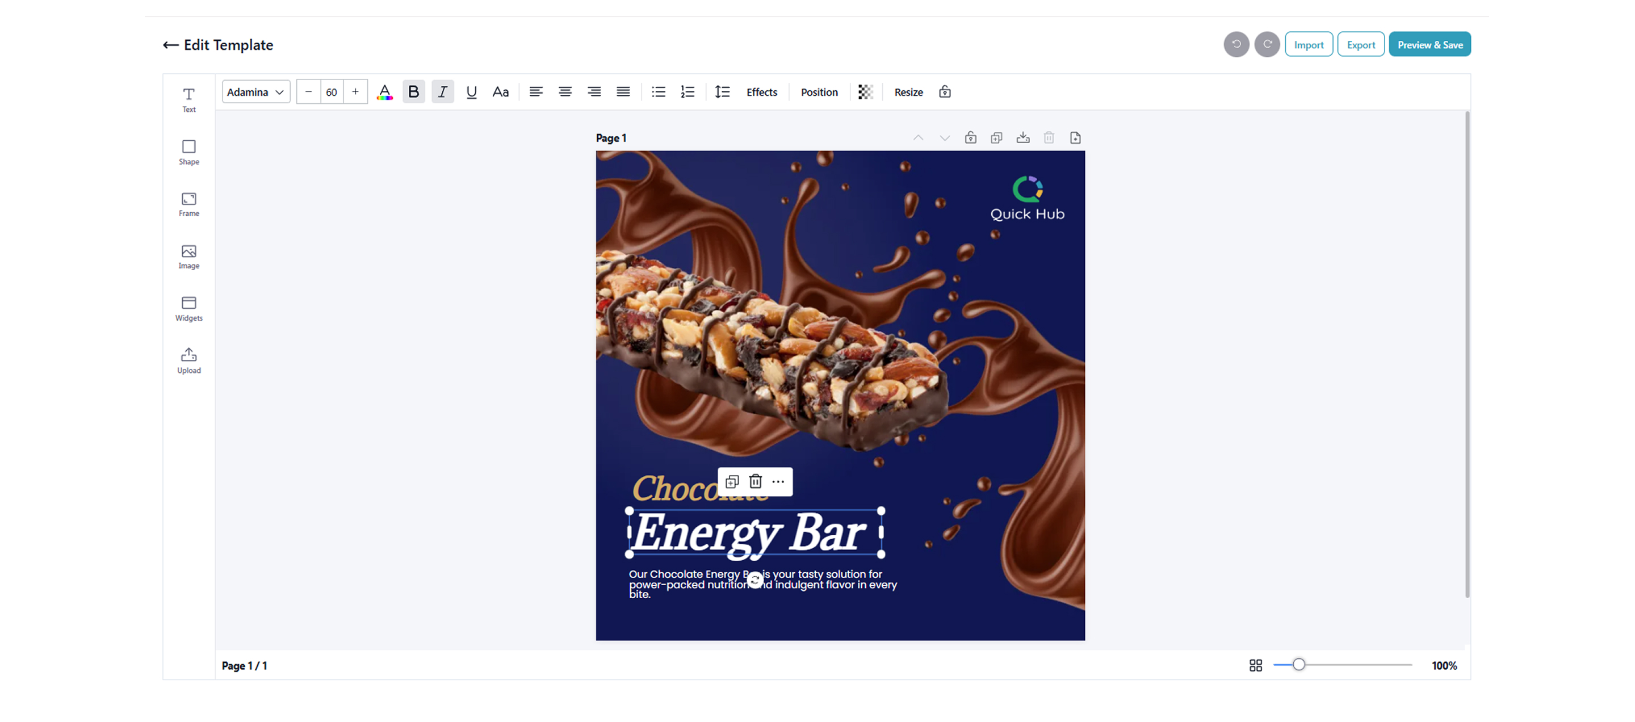The width and height of the screenshot is (1635, 722).
Task: Open the Frame tool
Action: 188,204
